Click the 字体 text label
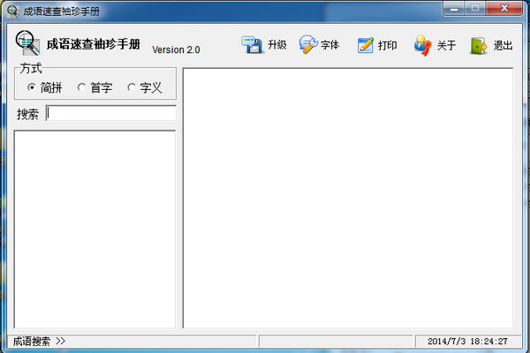This screenshot has width=530, height=353. coord(329,45)
